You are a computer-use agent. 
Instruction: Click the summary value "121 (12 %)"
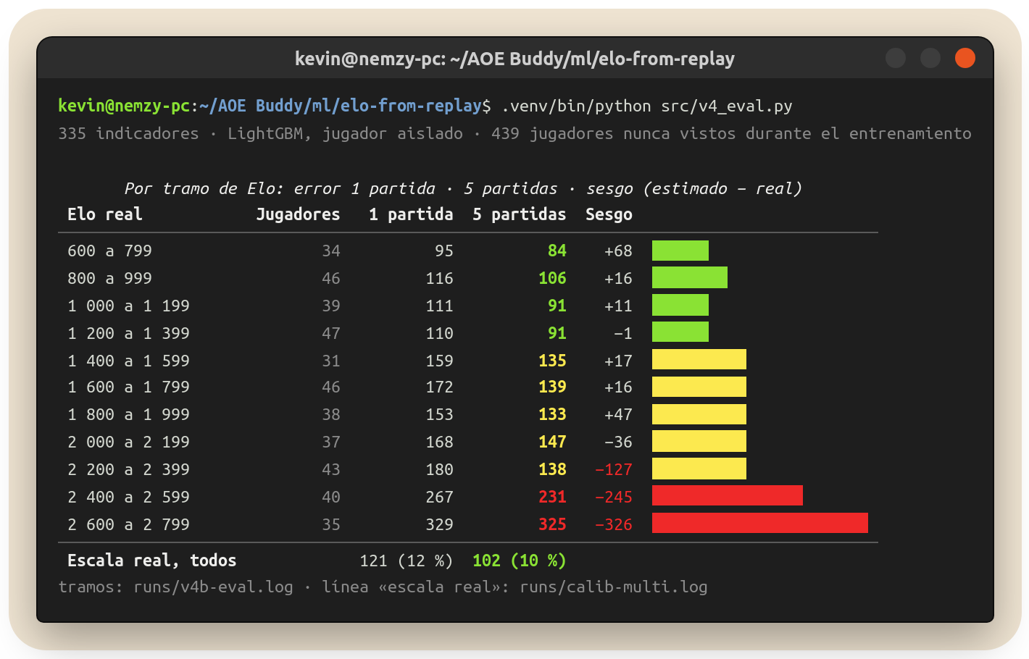(x=407, y=561)
